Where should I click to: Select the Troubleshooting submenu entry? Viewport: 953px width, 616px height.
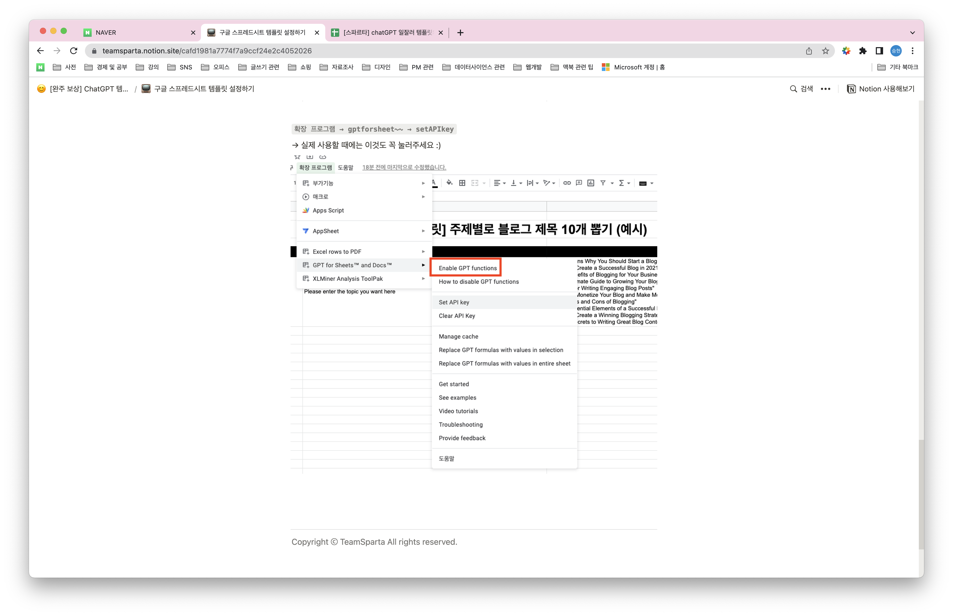(x=504, y=424)
